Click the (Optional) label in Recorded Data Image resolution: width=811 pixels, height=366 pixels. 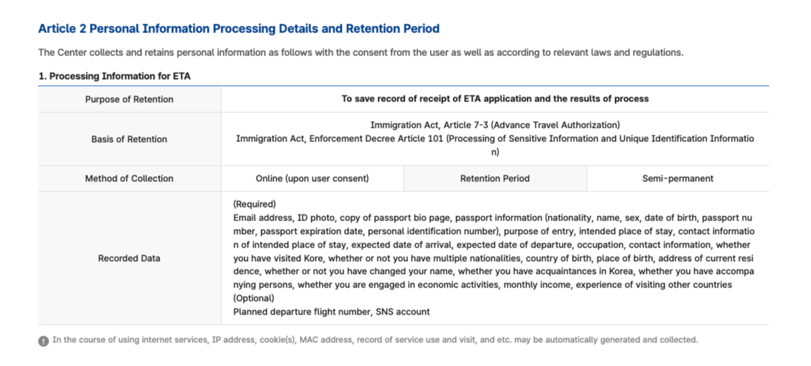pyautogui.click(x=253, y=298)
